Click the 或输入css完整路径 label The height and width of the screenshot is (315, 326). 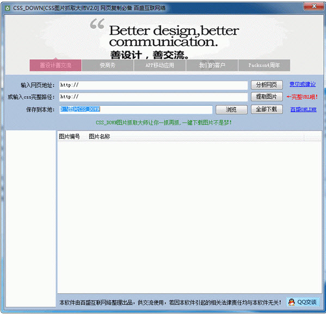coord(31,97)
